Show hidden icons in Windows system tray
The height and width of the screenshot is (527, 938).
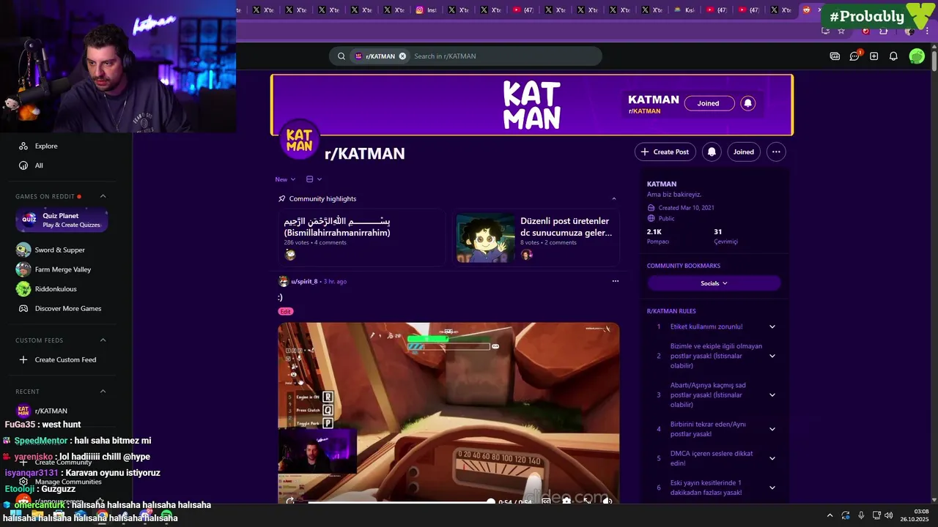(x=830, y=515)
